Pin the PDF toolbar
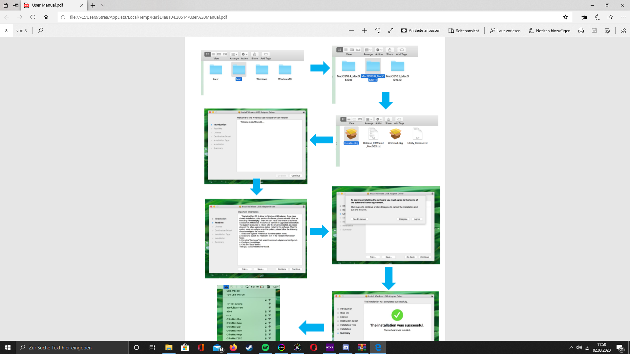 (x=623, y=30)
